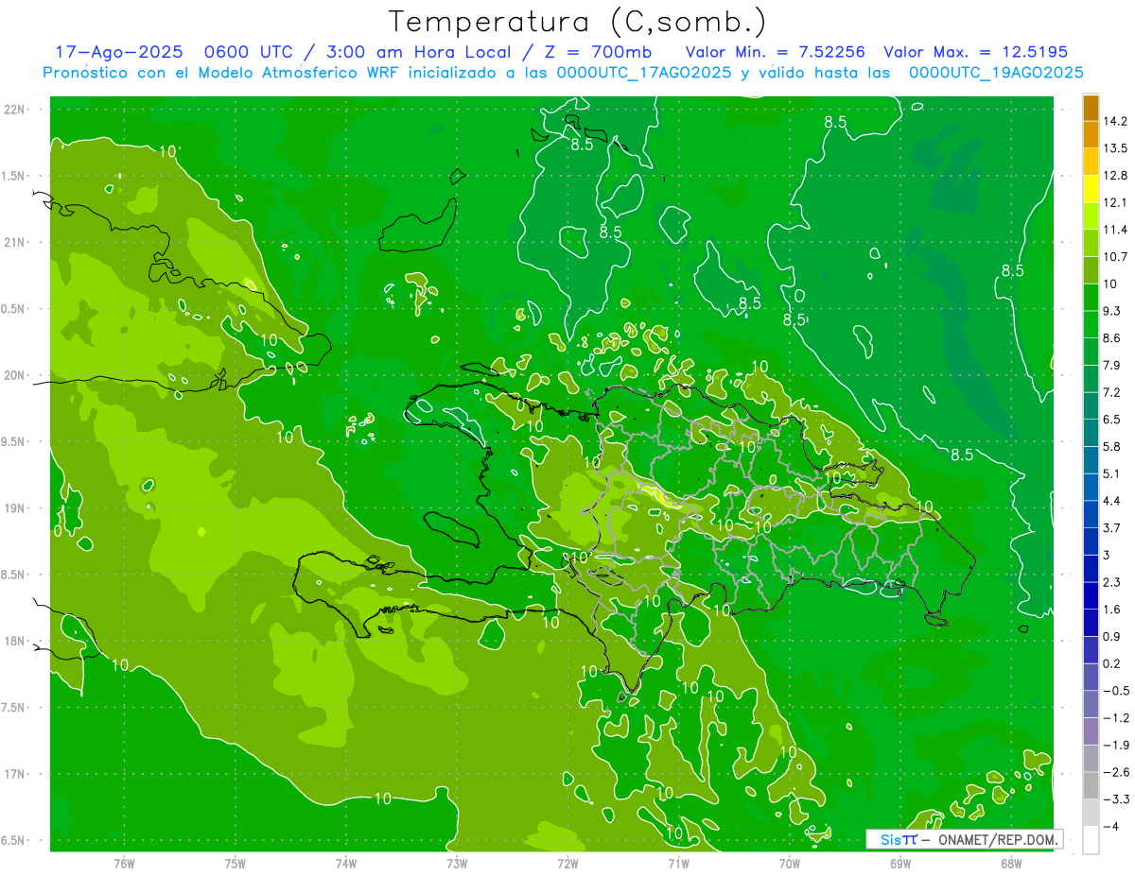This screenshot has width=1135, height=876.
Task: Click the "SisTT - ONAMET/REP.DOM." logo box
Action: click(x=964, y=839)
